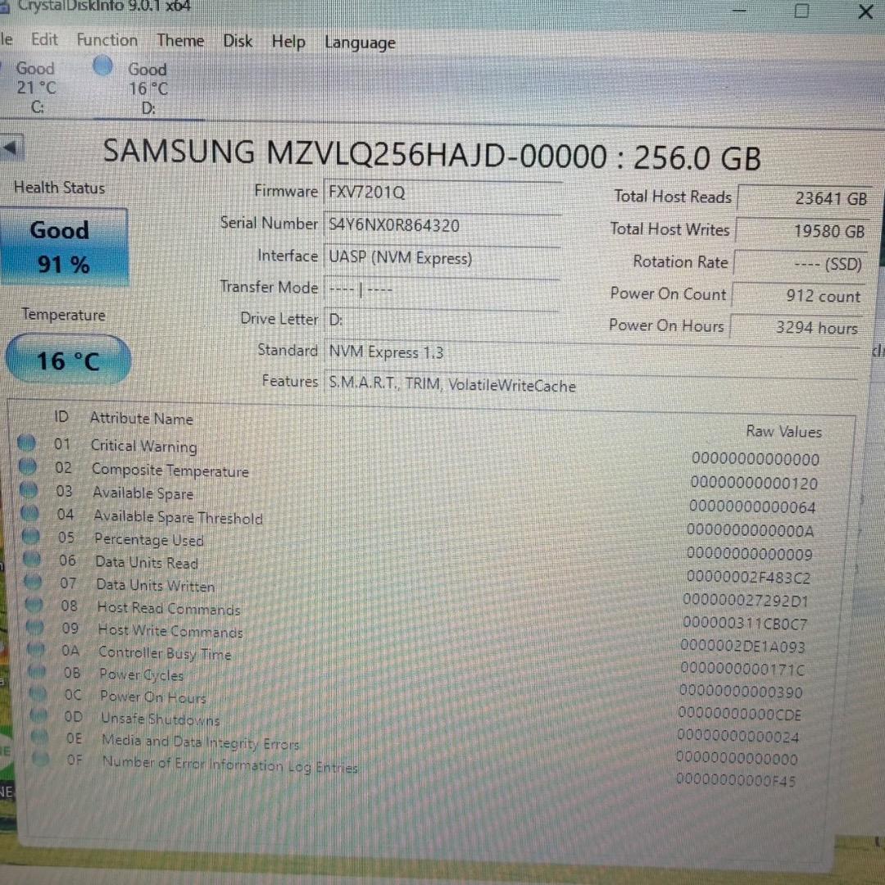Click the SAMSUNG MZVLQ256HAJD-00000 disk title
885x885 pixels.
[x=432, y=155]
